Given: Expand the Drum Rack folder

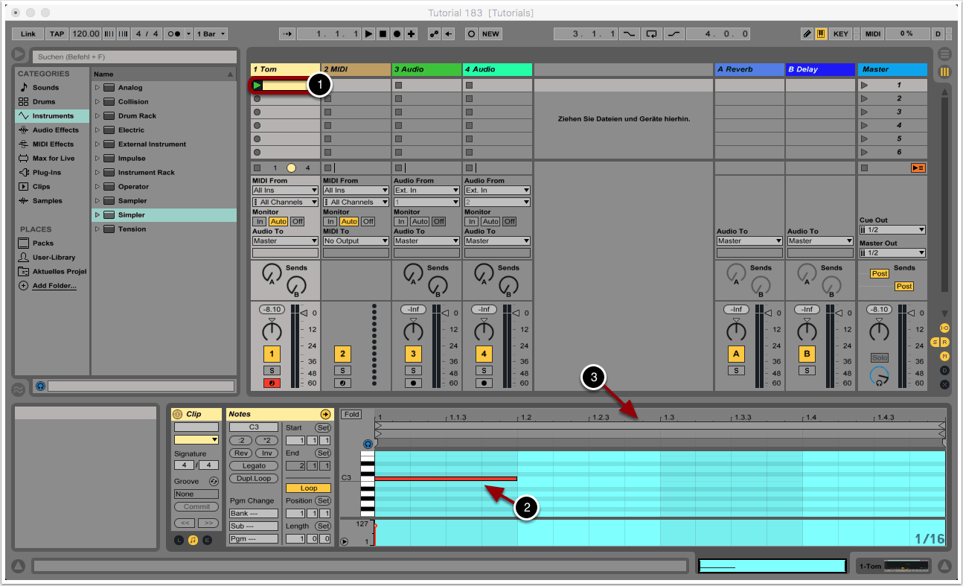Looking at the screenshot, I should tap(97, 116).
